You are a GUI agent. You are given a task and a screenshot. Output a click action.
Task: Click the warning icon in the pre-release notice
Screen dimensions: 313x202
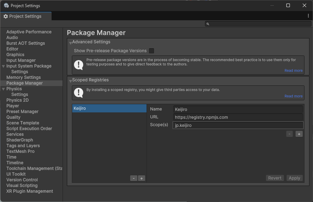click(78, 65)
